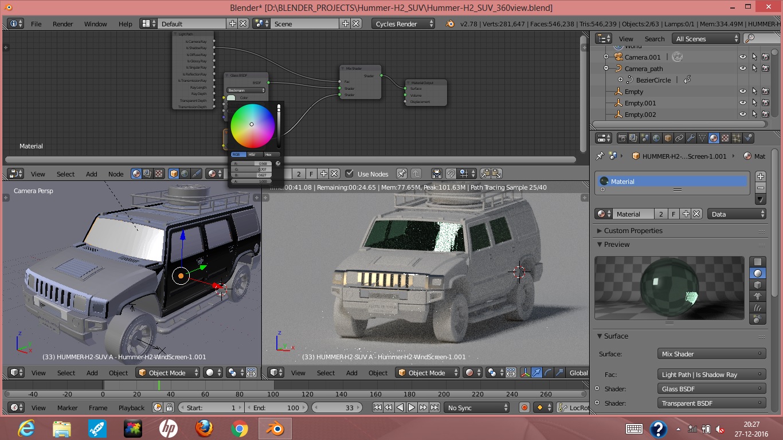Open Object Mode dropdown in left viewport
Viewport: 783px width, 440px height.
coord(167,372)
